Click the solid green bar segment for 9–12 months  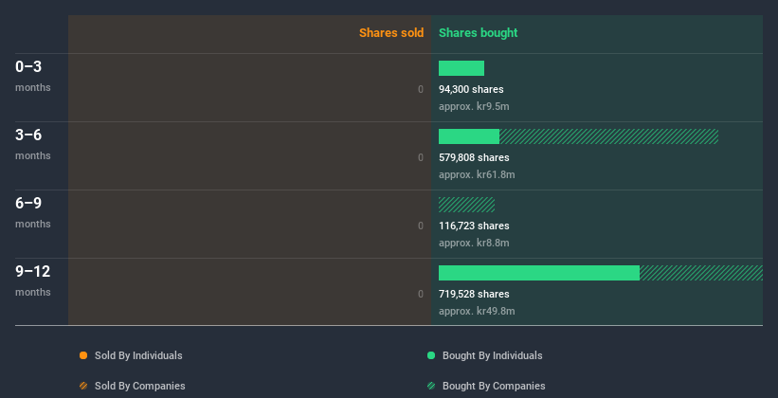[539, 273]
